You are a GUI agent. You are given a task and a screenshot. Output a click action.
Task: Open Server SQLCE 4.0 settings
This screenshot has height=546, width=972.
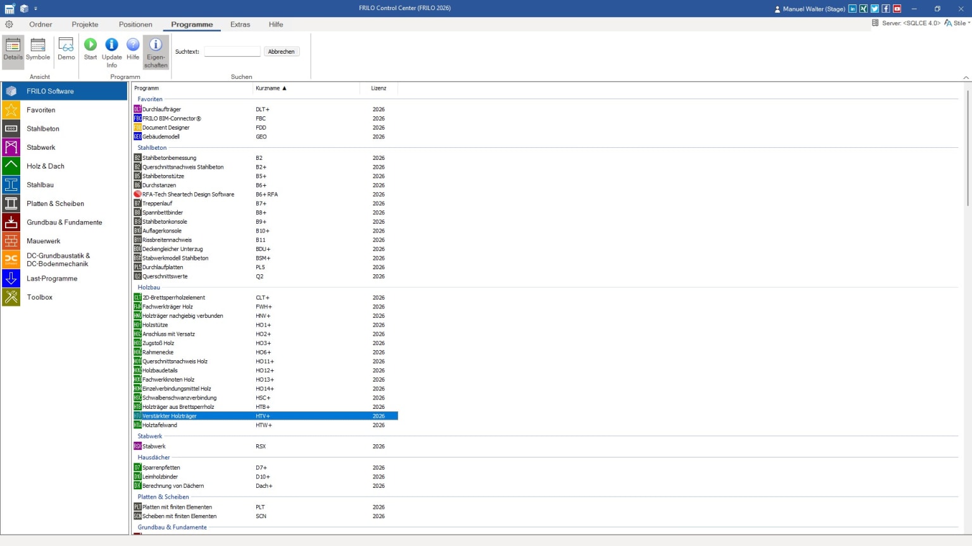tap(906, 23)
